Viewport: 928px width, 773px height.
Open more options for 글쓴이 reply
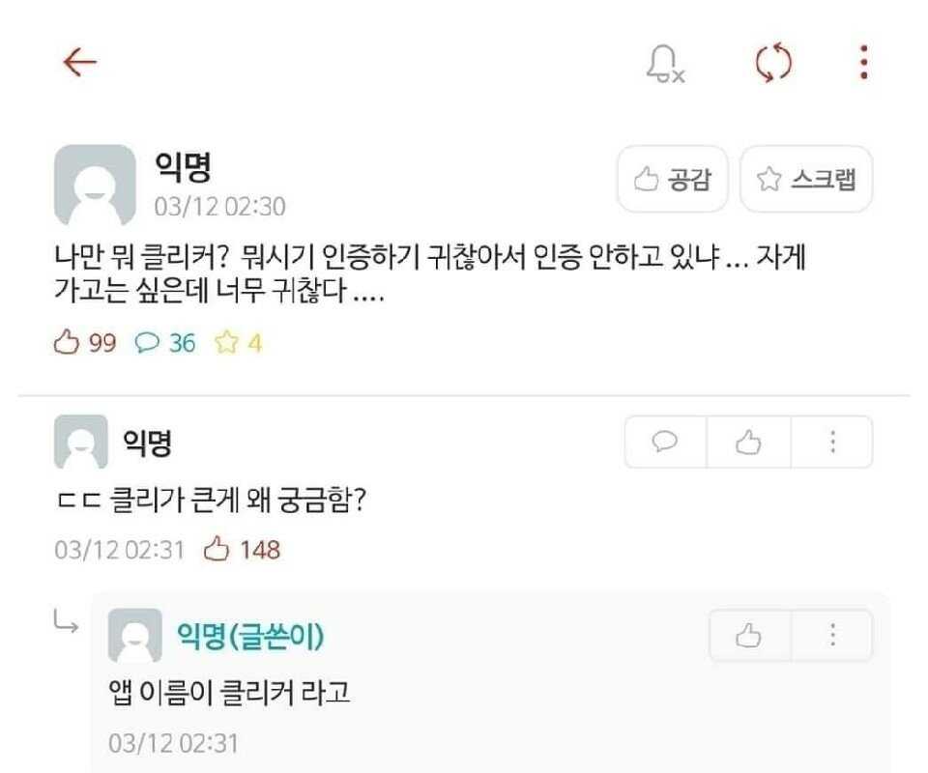[832, 635]
